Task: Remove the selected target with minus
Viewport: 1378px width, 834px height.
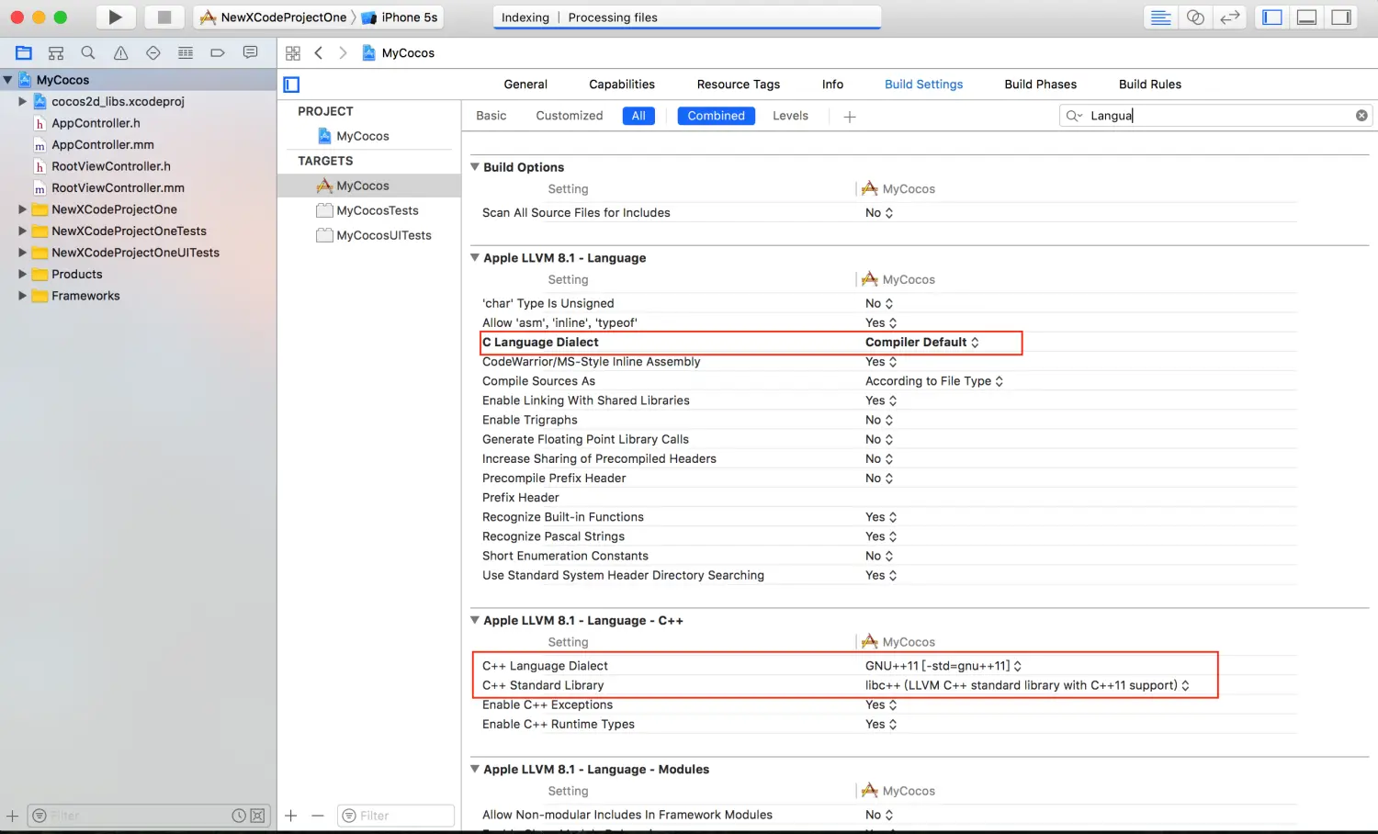Action: pyautogui.click(x=318, y=816)
